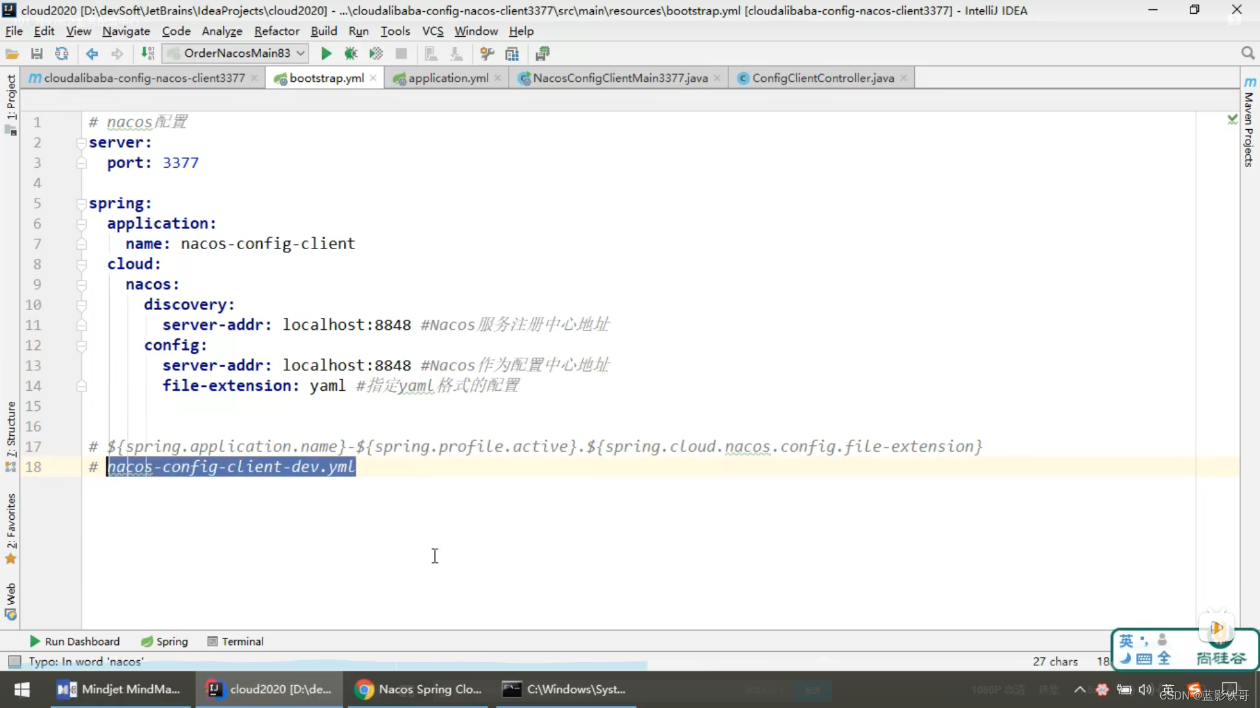1260x708 pixels.
Task: Open the Maven Projects side panel
Action: (1249, 122)
